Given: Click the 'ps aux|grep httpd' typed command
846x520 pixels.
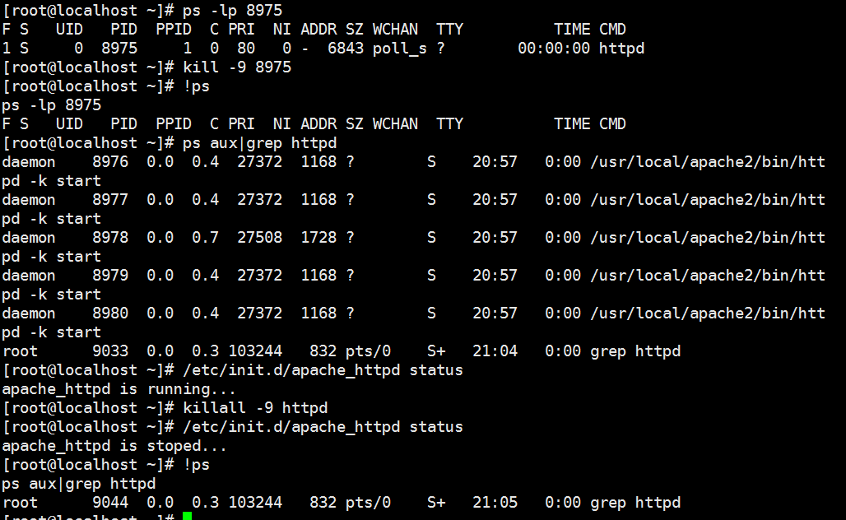Looking at the screenshot, I should [259, 143].
